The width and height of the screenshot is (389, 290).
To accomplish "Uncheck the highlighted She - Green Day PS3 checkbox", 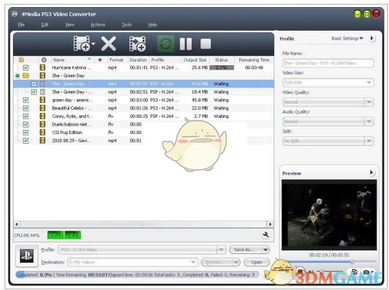I will point(34,84).
